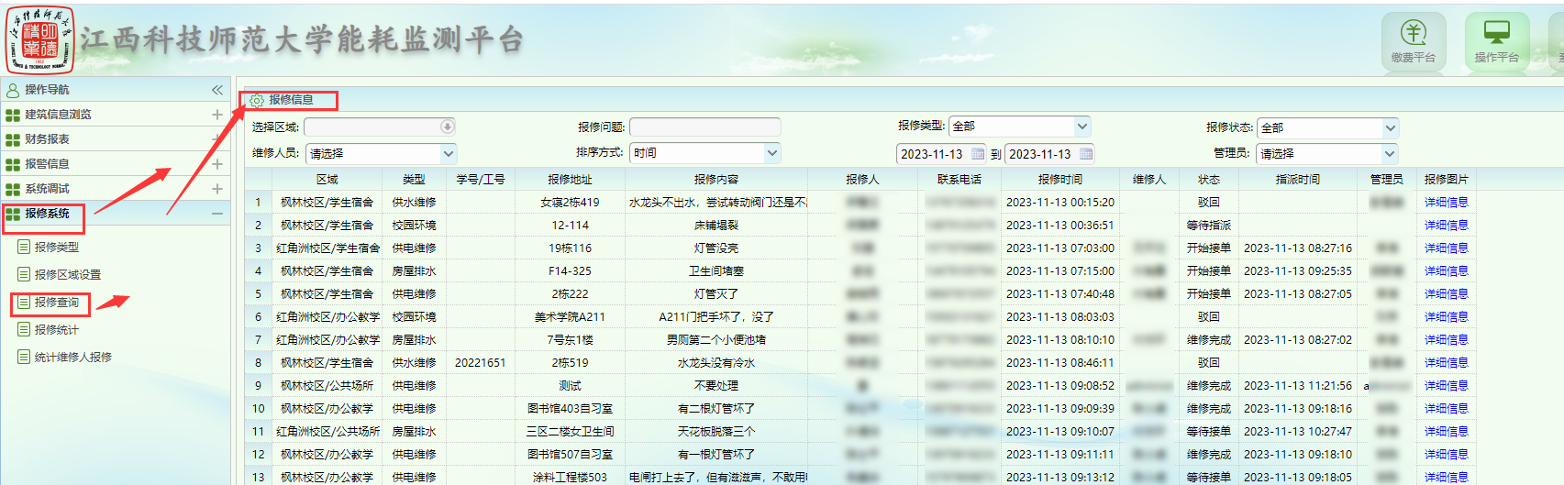Click the 报修问题 text input field
The image size is (1564, 485).
tap(704, 127)
